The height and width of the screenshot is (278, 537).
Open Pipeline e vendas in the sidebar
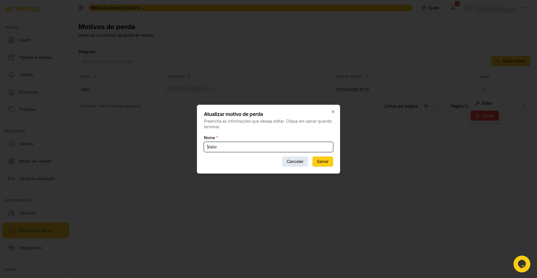coord(36,57)
